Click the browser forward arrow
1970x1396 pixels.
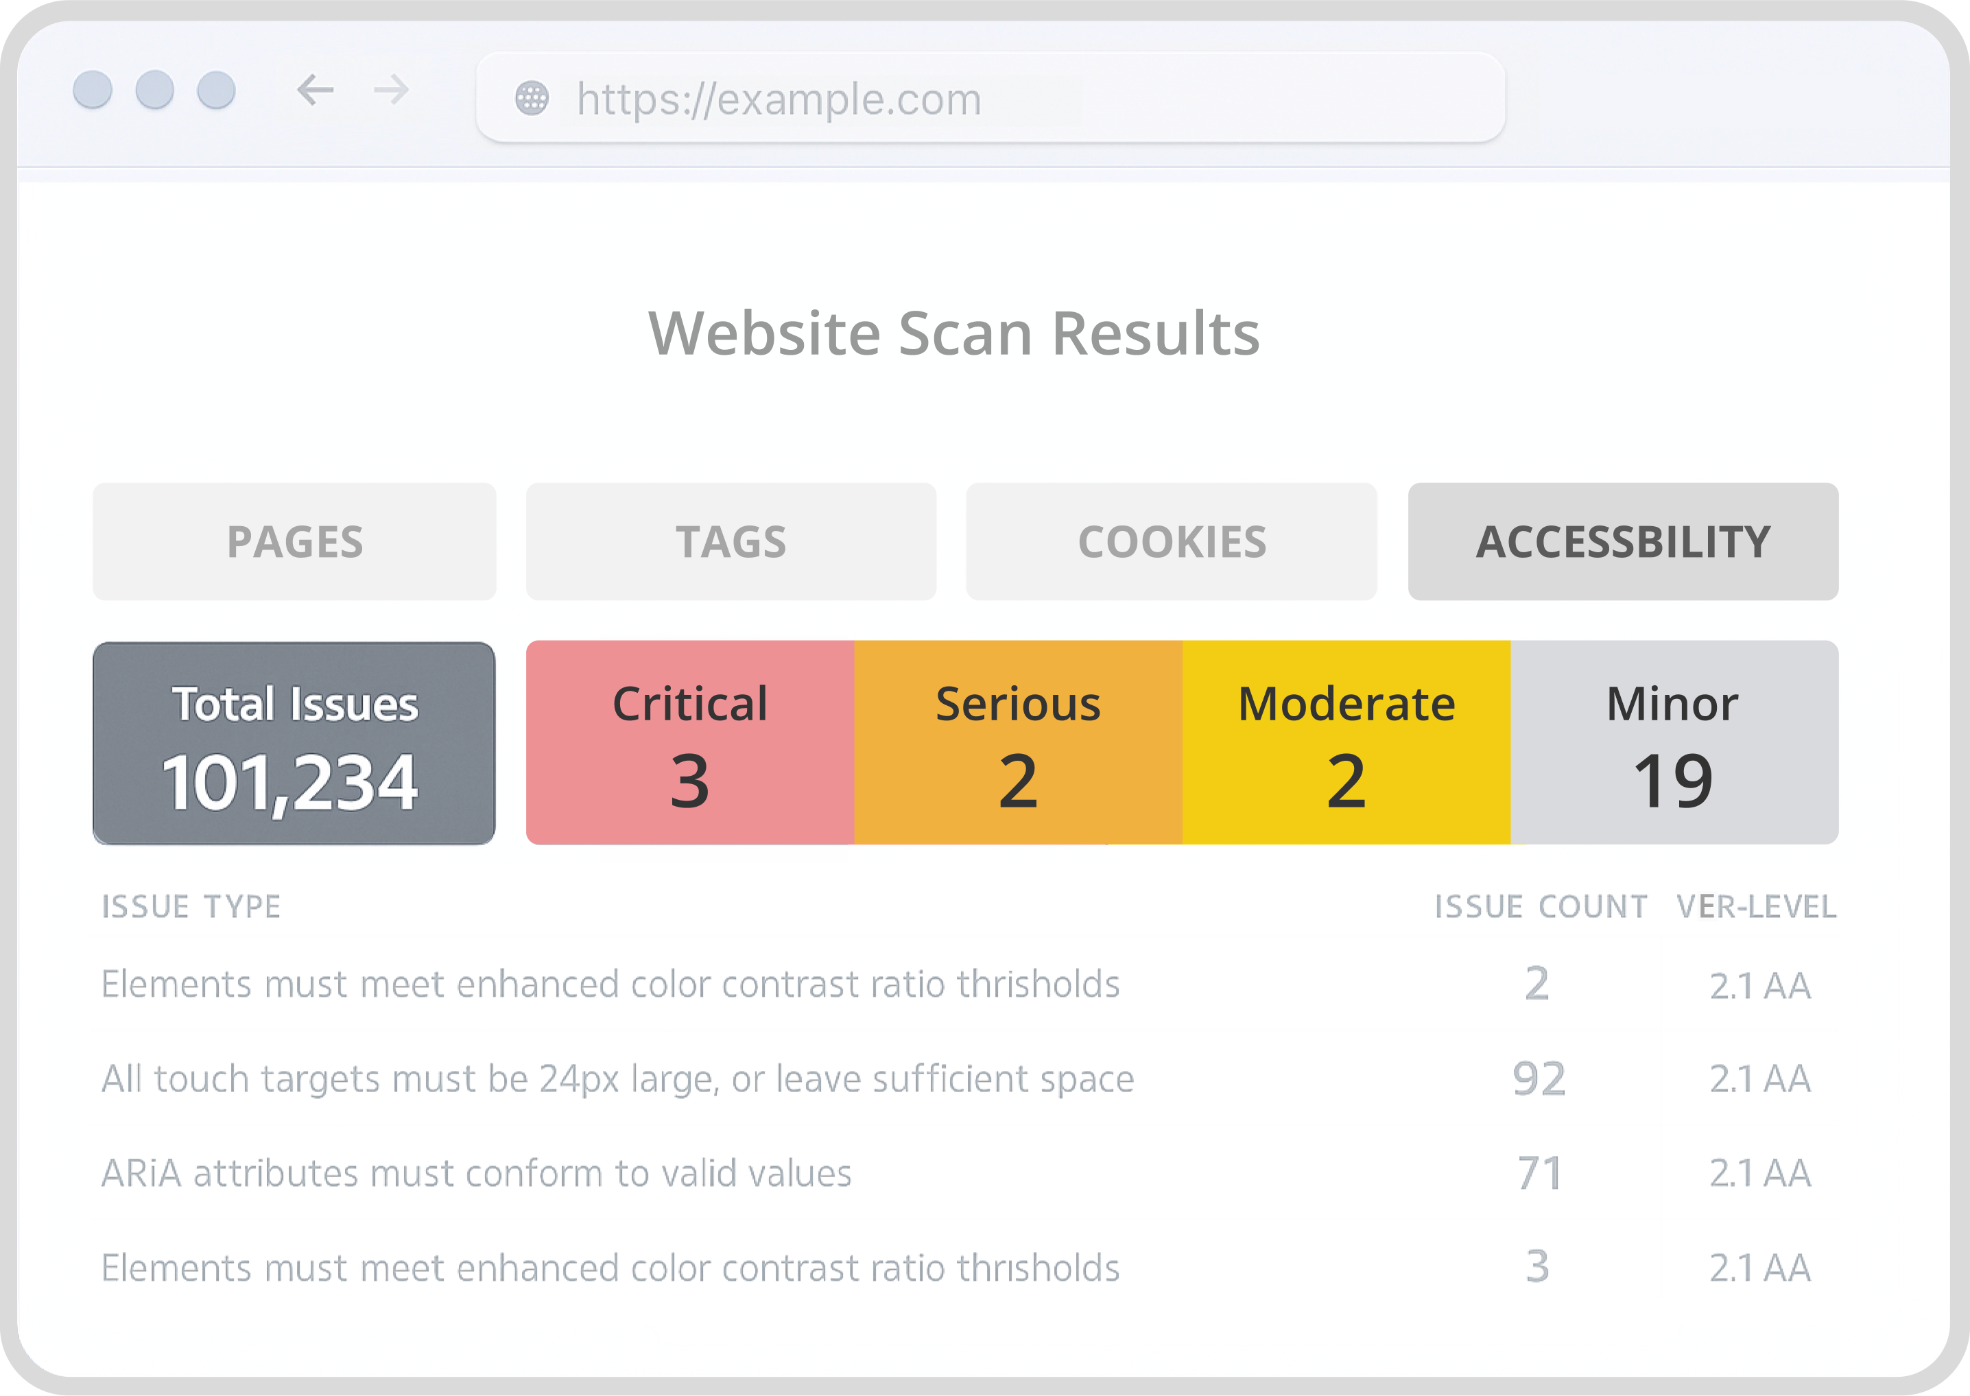click(x=391, y=89)
